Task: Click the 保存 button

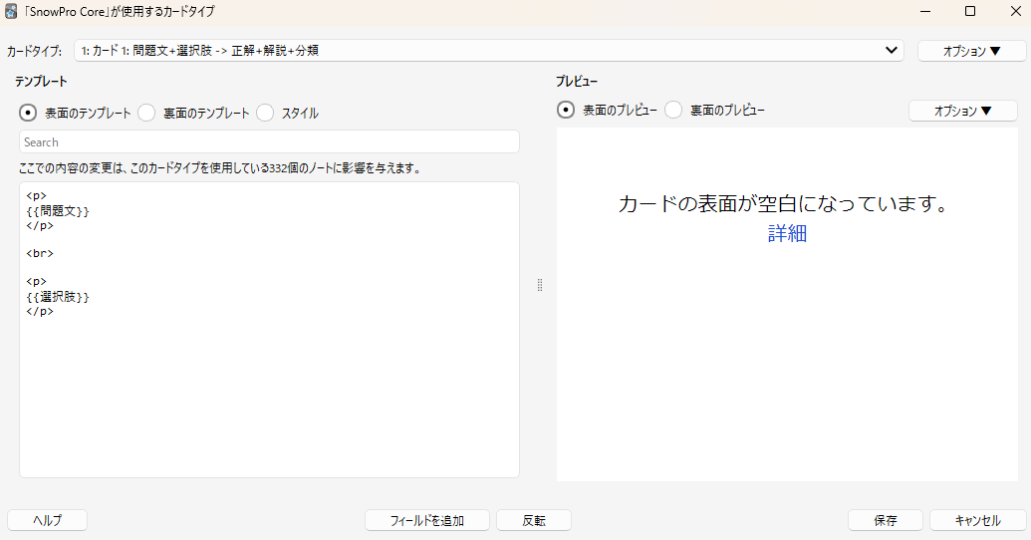Action: [885, 520]
